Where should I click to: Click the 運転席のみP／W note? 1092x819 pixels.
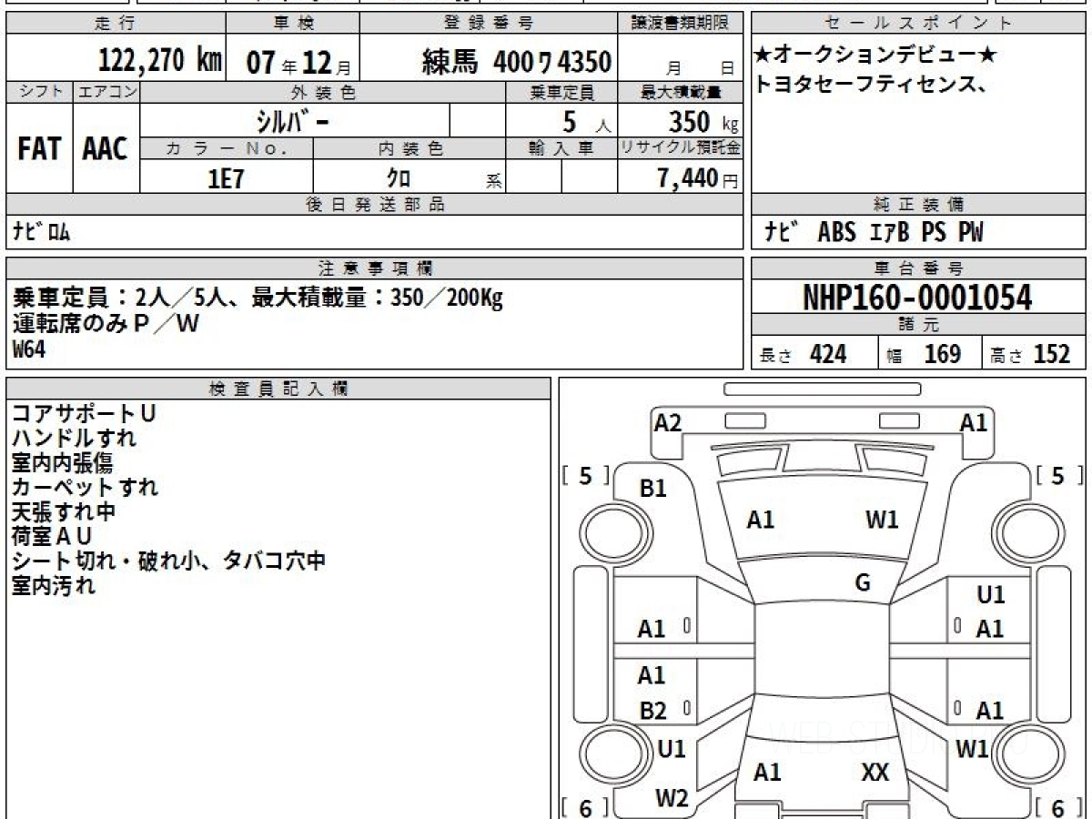(x=106, y=323)
